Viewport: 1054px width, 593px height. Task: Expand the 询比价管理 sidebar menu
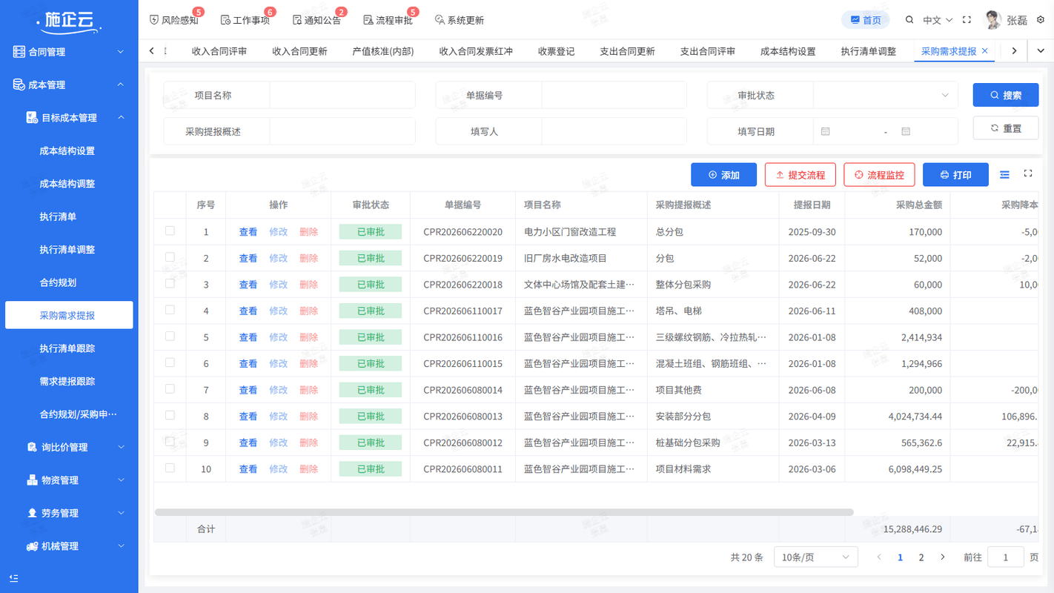[x=69, y=447]
